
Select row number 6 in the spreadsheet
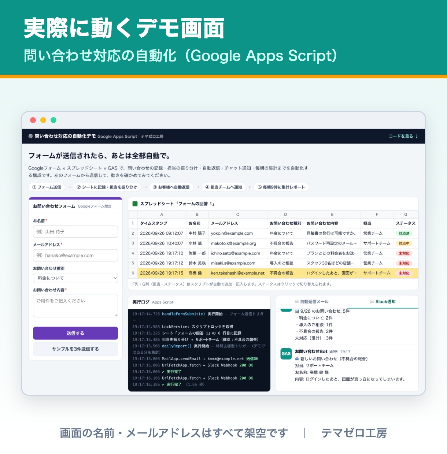point(133,273)
